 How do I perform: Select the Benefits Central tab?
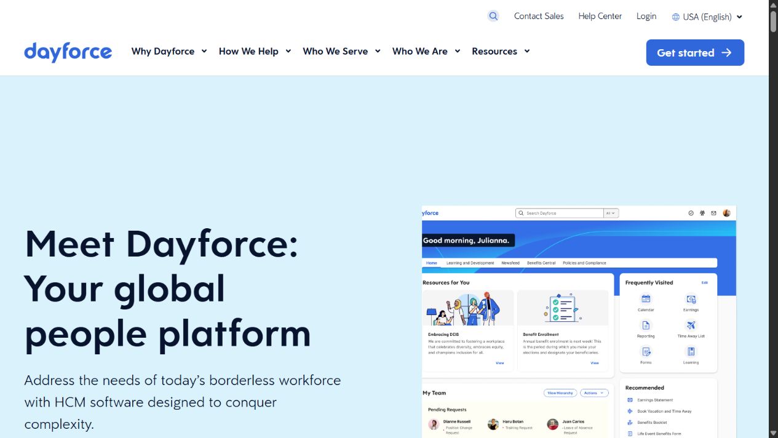click(541, 263)
